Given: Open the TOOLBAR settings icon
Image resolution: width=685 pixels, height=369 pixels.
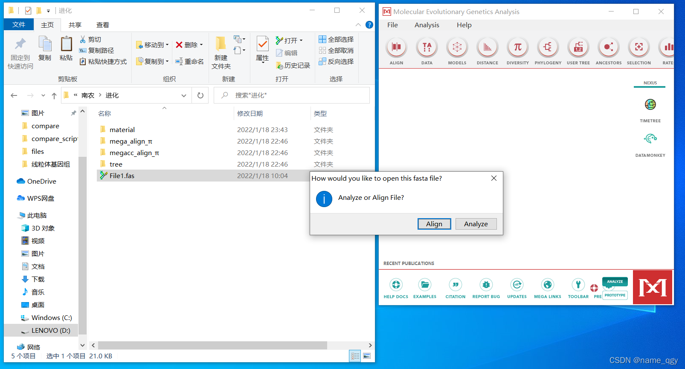Looking at the screenshot, I should point(578,285).
